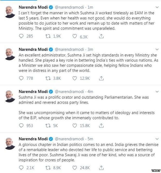This screenshot has width=161, height=173.
Task: Open dropdown arrow on the 3m tweet
Action: 156,49
